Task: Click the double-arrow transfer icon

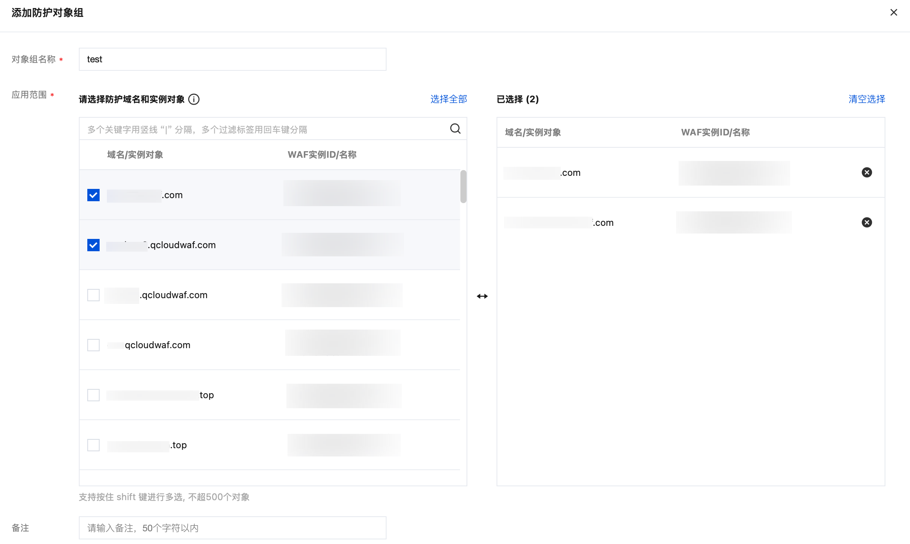Action: point(482,296)
